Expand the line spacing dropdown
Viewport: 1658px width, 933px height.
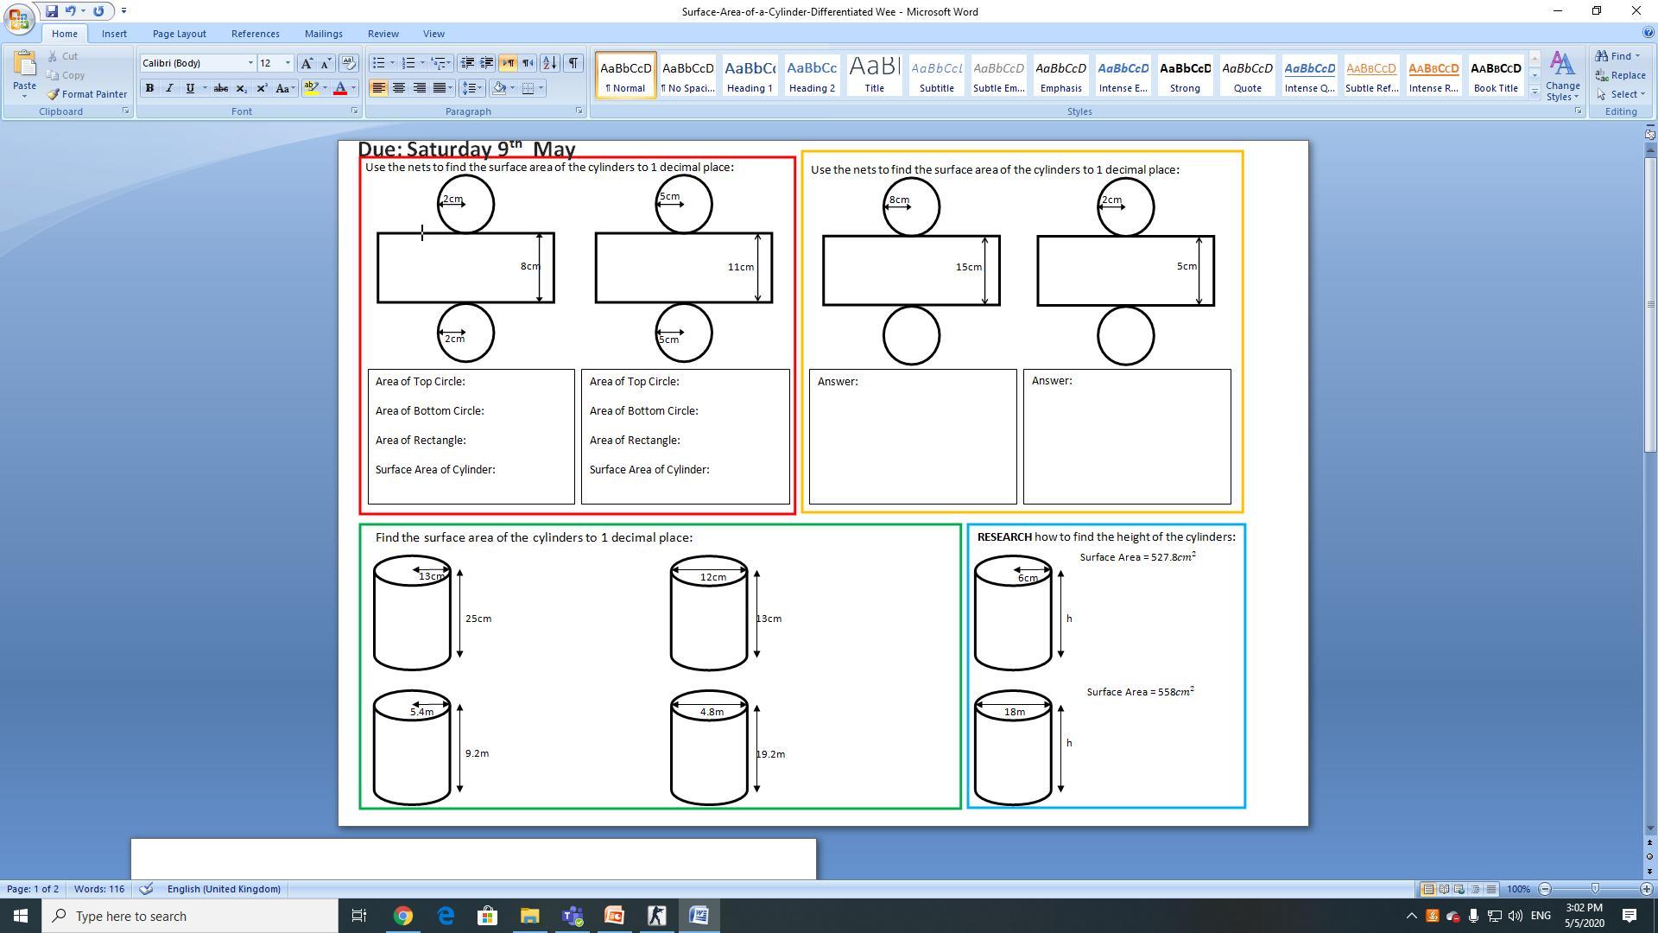[x=481, y=88]
